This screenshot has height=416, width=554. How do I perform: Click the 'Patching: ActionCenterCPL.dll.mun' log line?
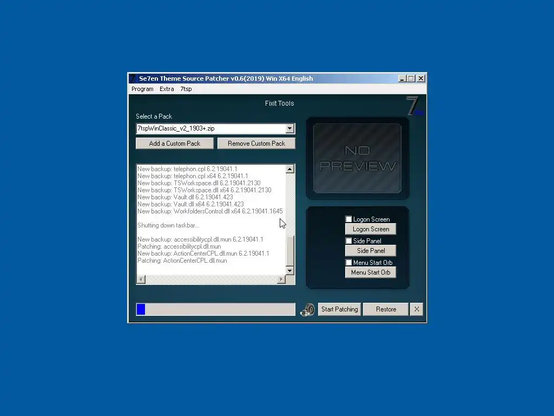click(x=182, y=261)
